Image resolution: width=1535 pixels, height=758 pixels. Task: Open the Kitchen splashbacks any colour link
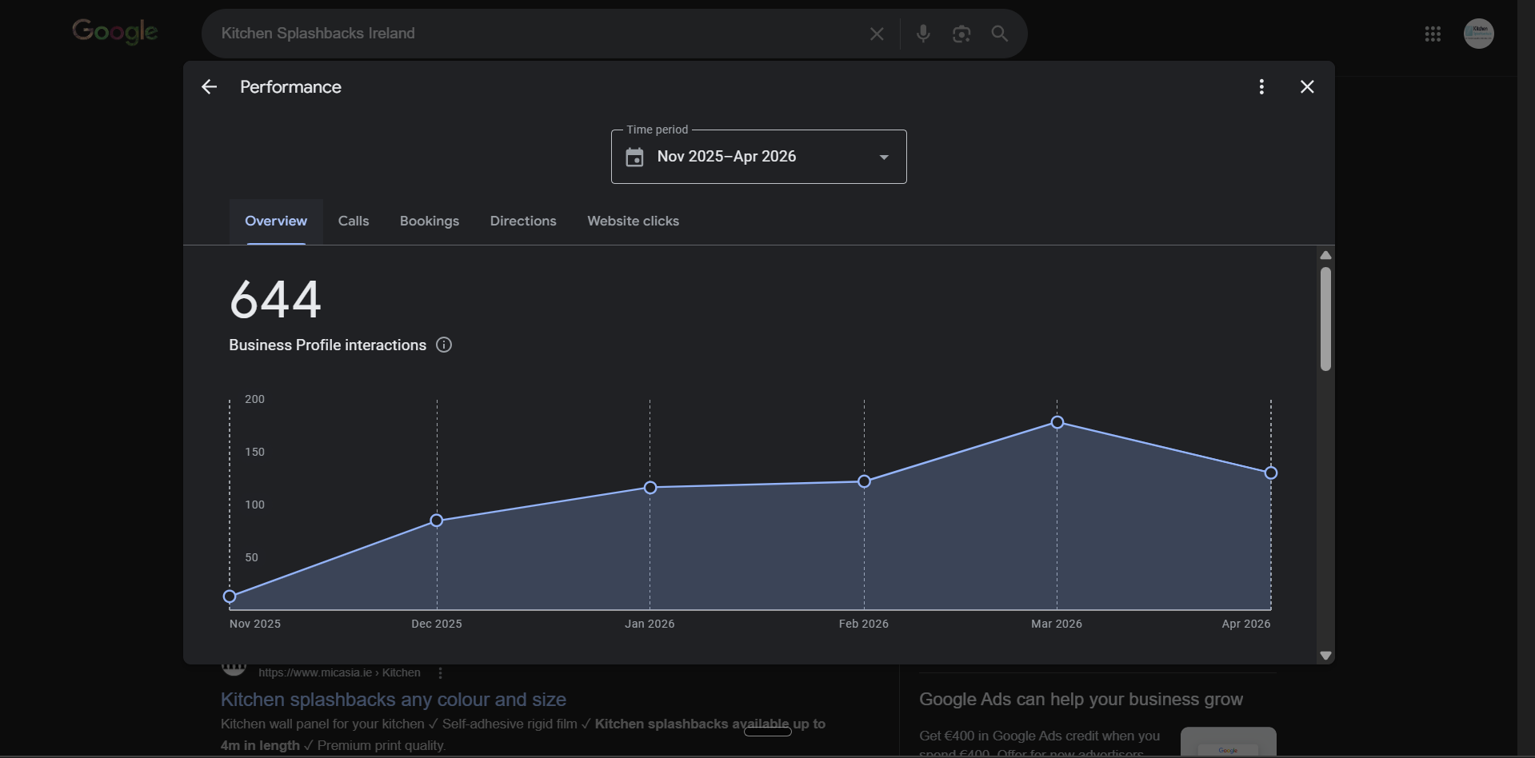tap(394, 699)
